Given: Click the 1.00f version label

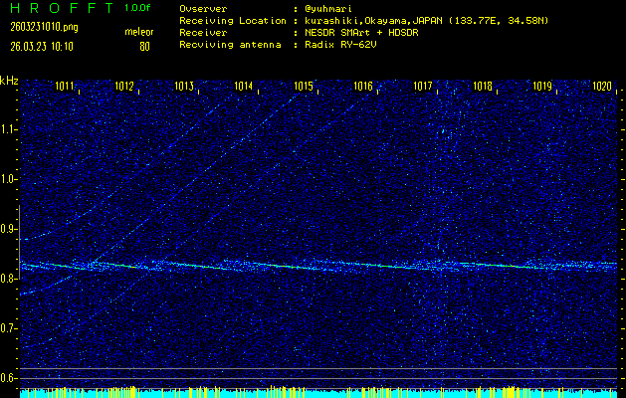Looking at the screenshot, I should tap(138, 8).
